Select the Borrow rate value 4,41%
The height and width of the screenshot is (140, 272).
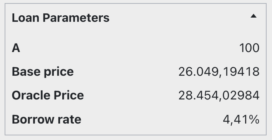pyautogui.click(x=241, y=119)
